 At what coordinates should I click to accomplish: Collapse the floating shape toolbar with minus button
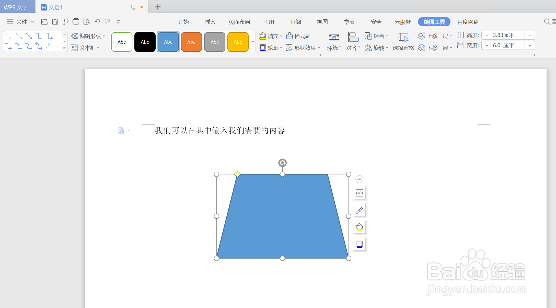[359, 179]
